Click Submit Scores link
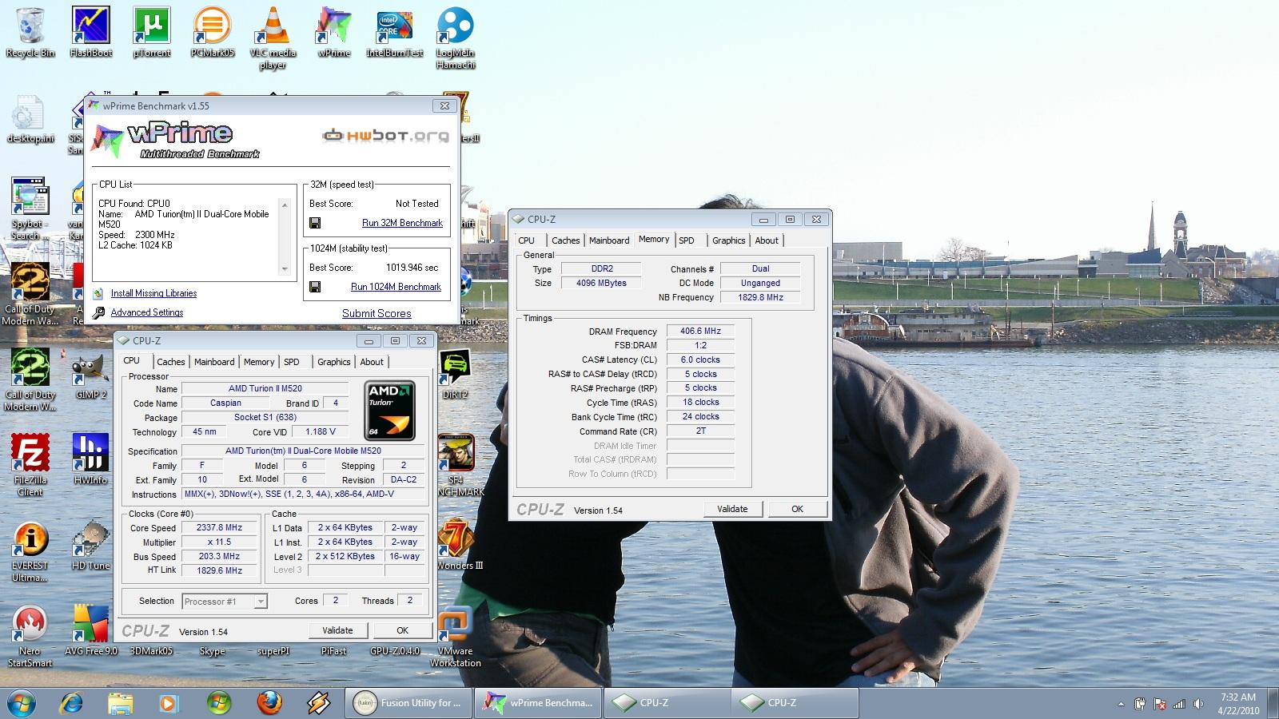Screen dimensions: 1279x719 377,313
